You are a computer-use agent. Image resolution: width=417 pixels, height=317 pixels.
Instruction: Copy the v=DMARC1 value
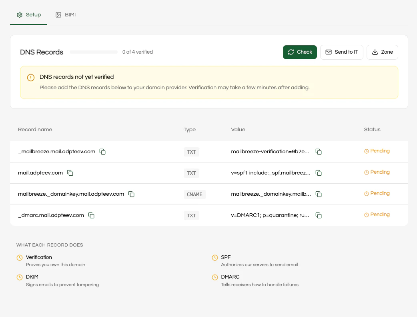click(319, 215)
